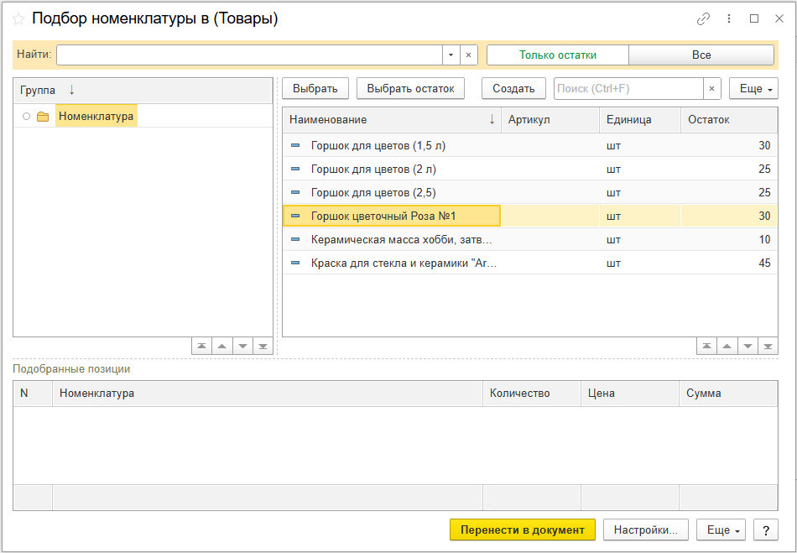The height and width of the screenshot is (553, 797).
Task: Add window to favorites with star icon
Action: pyautogui.click(x=18, y=19)
